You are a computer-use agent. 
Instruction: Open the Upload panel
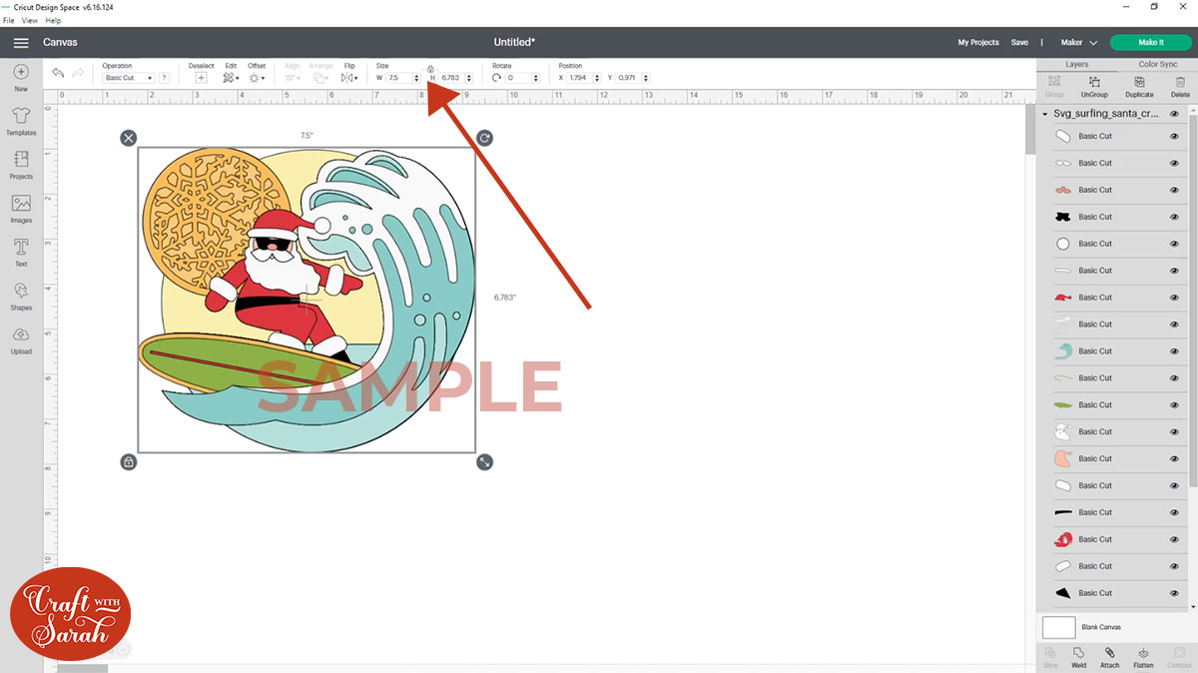21,340
